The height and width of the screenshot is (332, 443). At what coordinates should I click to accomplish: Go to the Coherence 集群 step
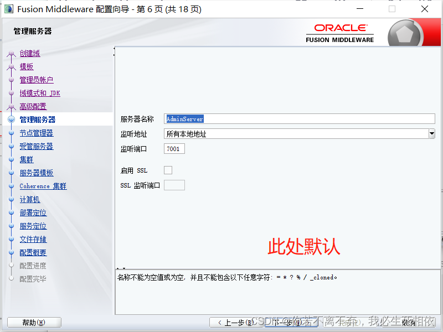(43, 186)
